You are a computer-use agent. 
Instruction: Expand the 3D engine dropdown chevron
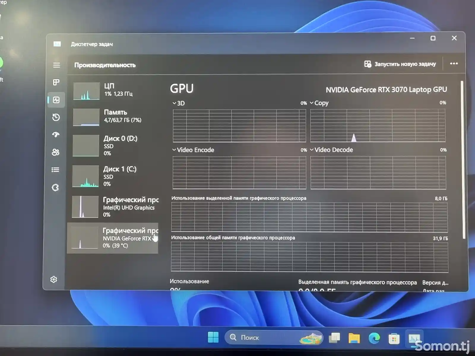tap(174, 103)
